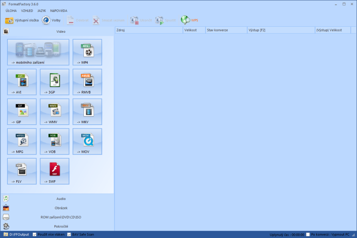Open the WPS globe link

pos(190,20)
